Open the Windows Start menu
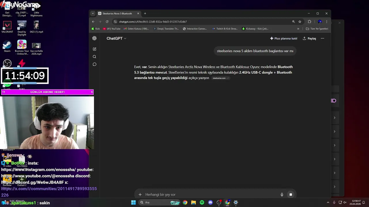 (x=133, y=202)
